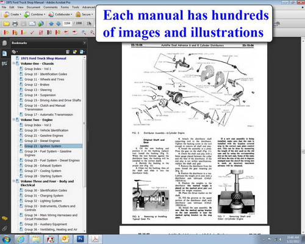Open Windows Explorer from the taskbar
The image size is (305, 244).
pyautogui.click(x=36, y=239)
